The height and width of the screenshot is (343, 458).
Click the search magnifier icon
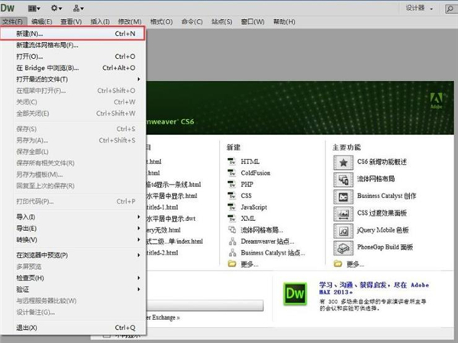[x=450, y=8]
